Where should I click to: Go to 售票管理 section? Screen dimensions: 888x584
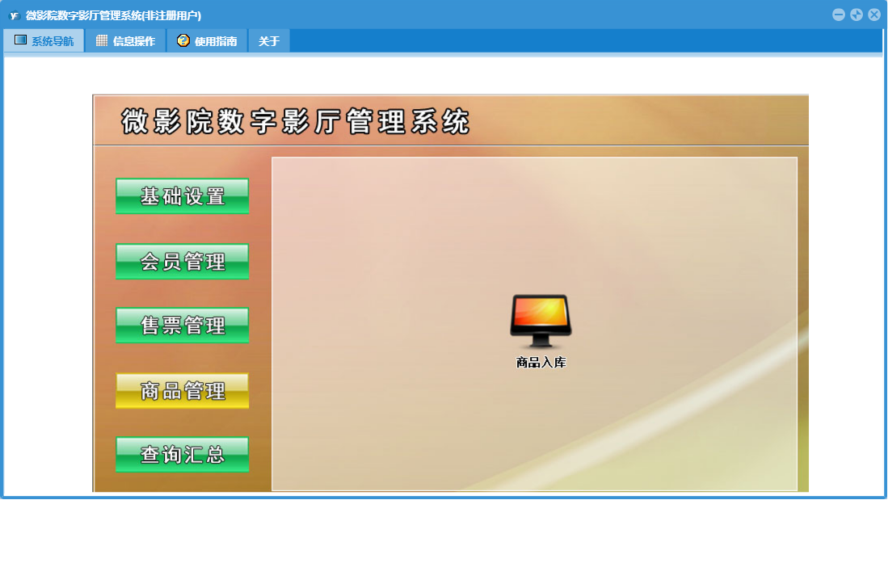[x=183, y=325]
